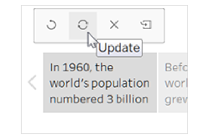Viewport: 209px width, 139px height.
Task: Click the arrow-into-box icon at toolbar end
Action: coord(146,25)
